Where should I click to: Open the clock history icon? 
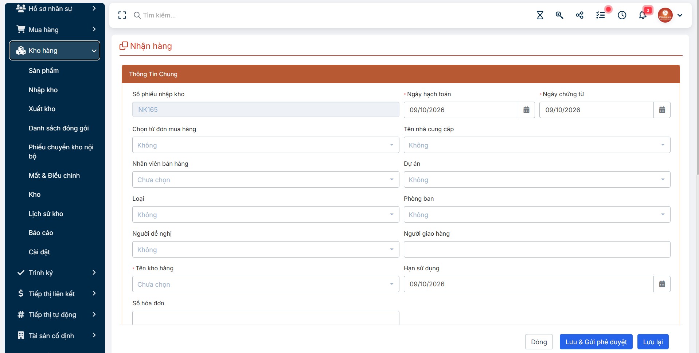(622, 15)
